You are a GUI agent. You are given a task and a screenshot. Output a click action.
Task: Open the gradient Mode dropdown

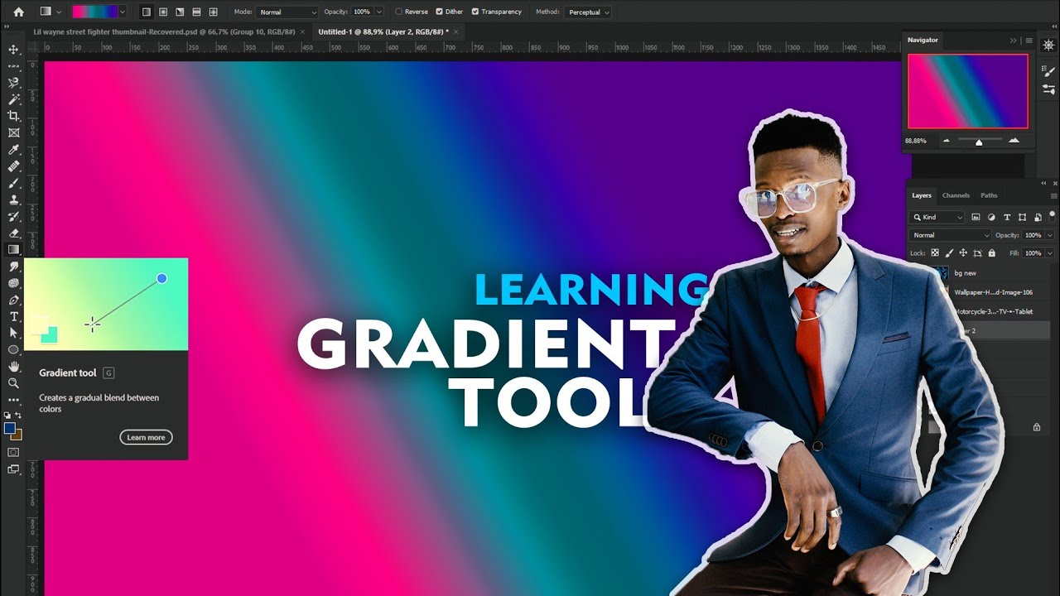coord(287,12)
